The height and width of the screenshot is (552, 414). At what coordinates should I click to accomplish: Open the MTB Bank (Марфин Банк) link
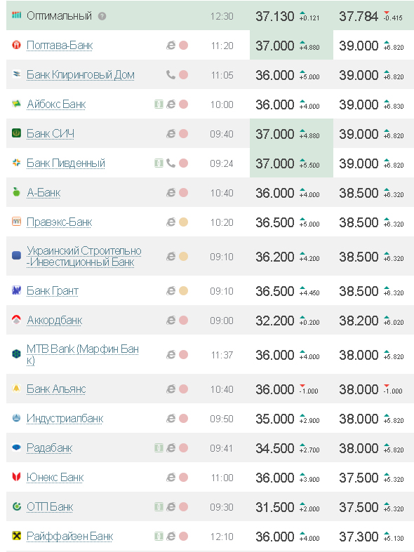point(83,354)
